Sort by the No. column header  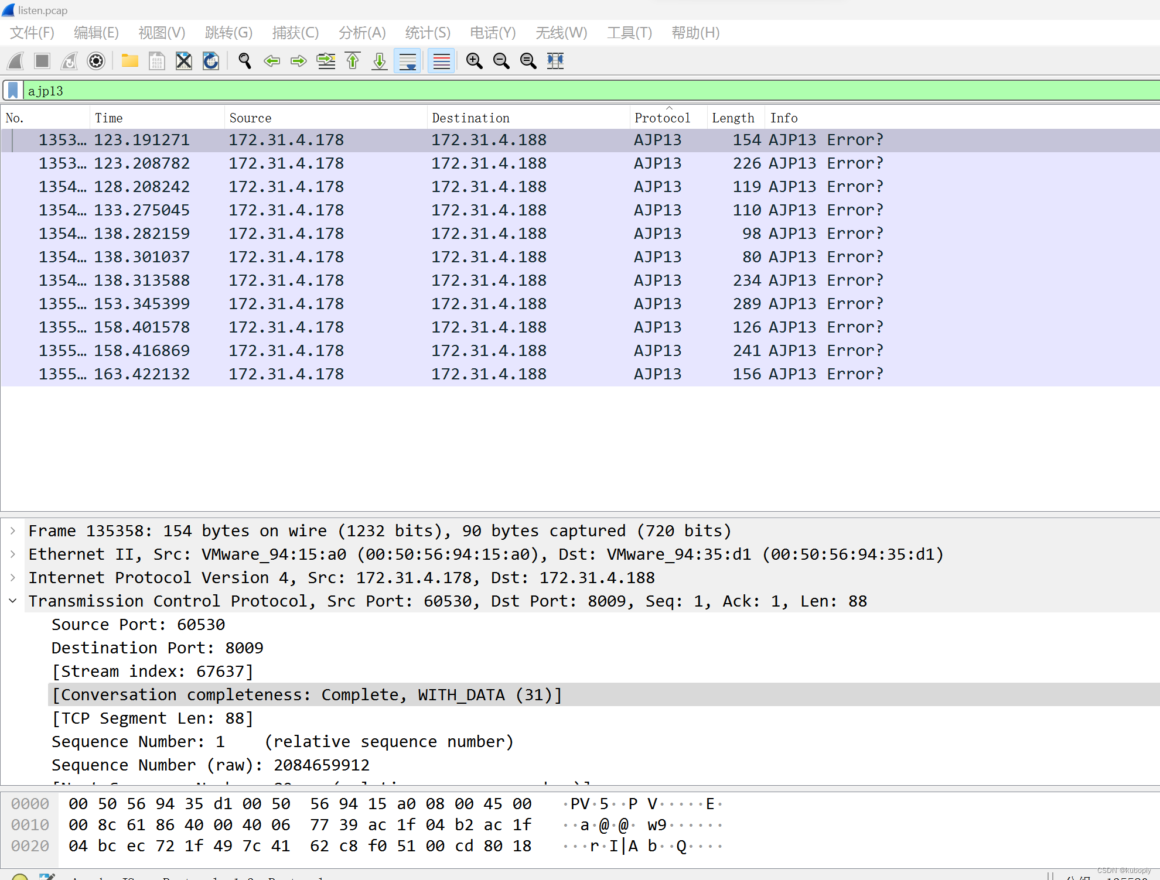point(46,118)
